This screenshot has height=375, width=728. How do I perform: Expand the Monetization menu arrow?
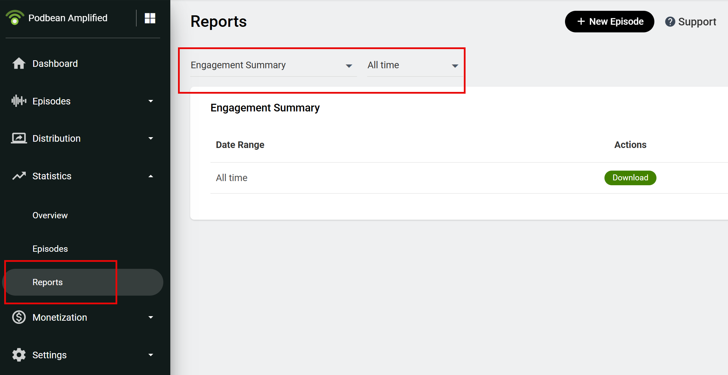[x=151, y=317]
